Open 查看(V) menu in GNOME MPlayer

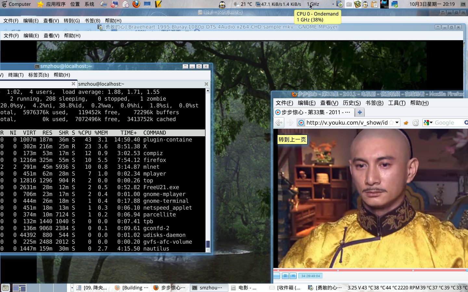[x=51, y=35]
